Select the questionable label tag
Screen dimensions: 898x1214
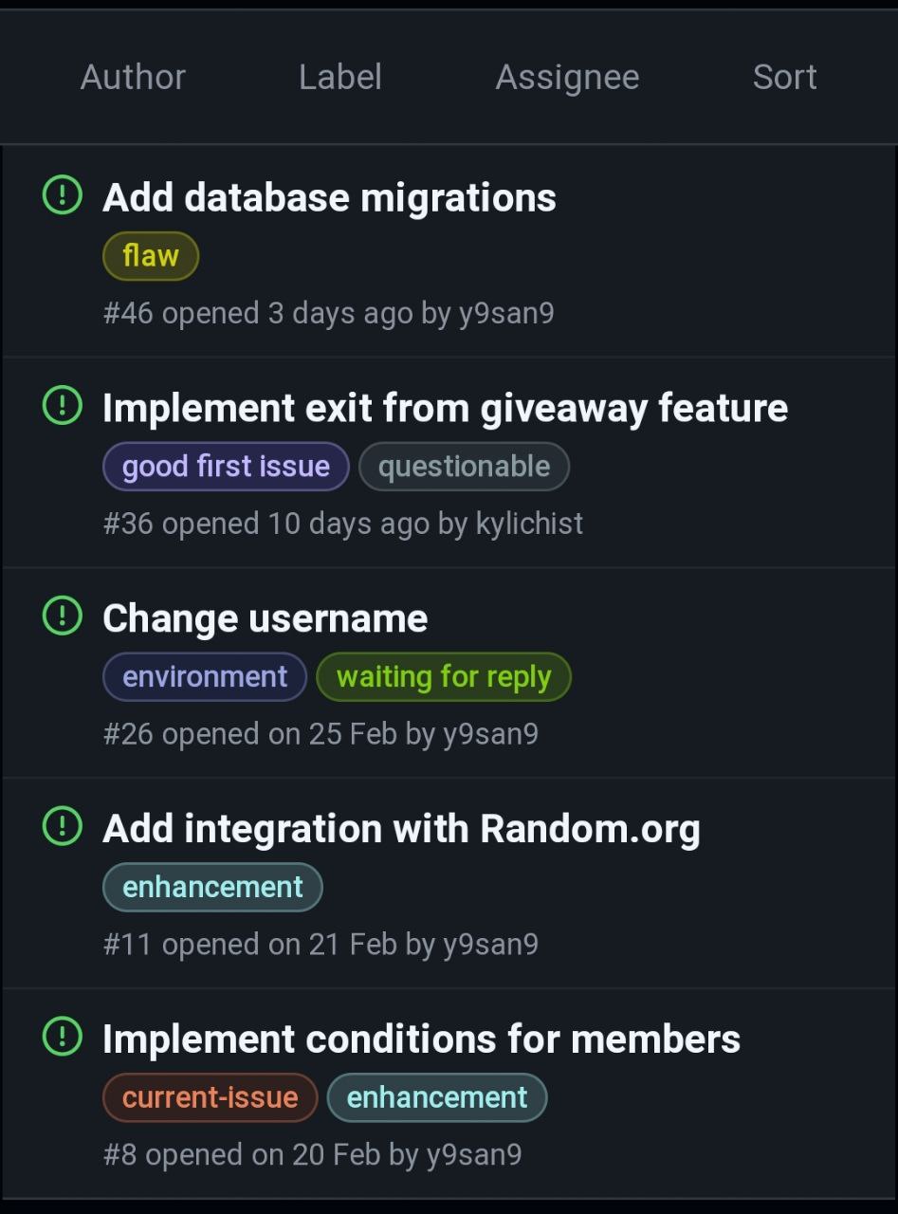(x=464, y=467)
